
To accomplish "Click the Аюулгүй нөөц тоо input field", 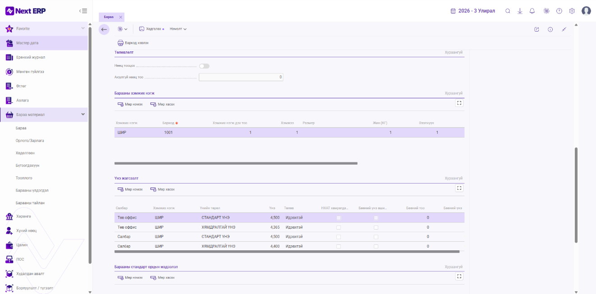I will 241,77.
